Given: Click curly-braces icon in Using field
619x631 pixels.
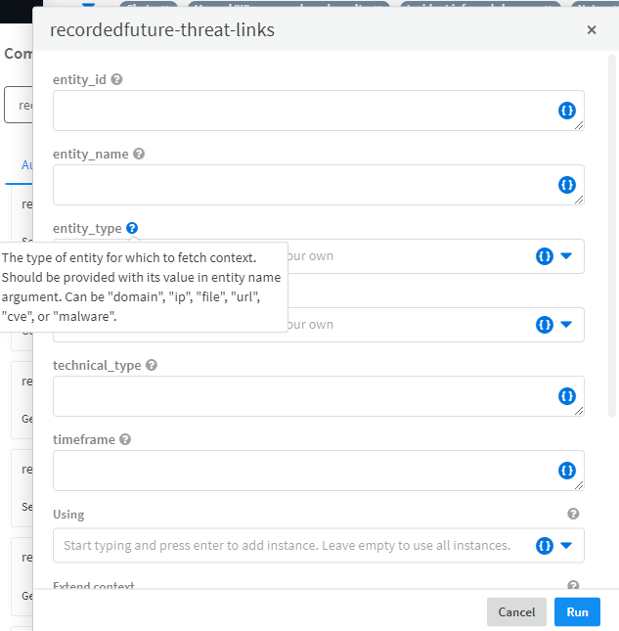Looking at the screenshot, I should tap(545, 545).
